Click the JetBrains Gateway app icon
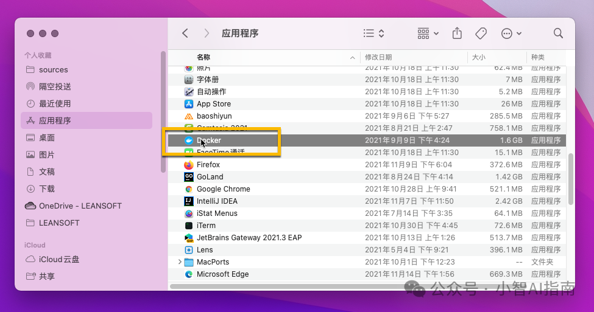Image resolution: width=594 pixels, height=312 pixels. coord(189,238)
